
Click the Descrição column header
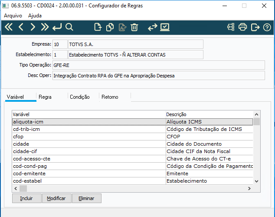pyautogui.click(x=209, y=114)
